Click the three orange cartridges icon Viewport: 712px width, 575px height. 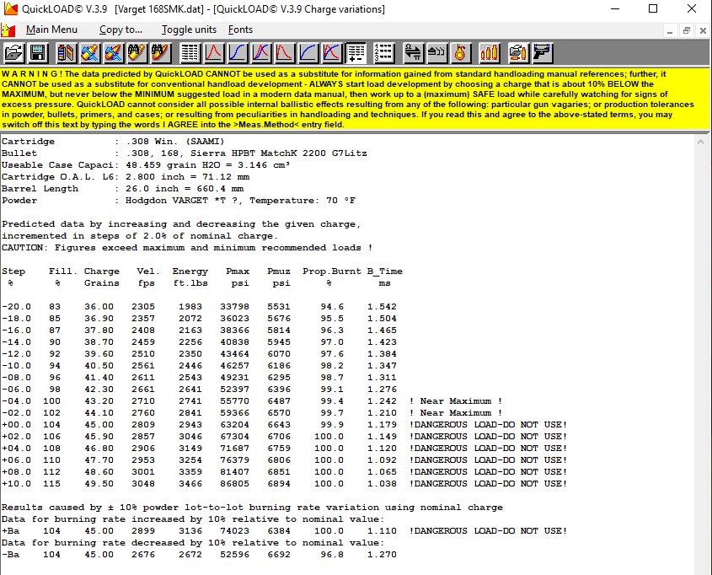pos(489,53)
